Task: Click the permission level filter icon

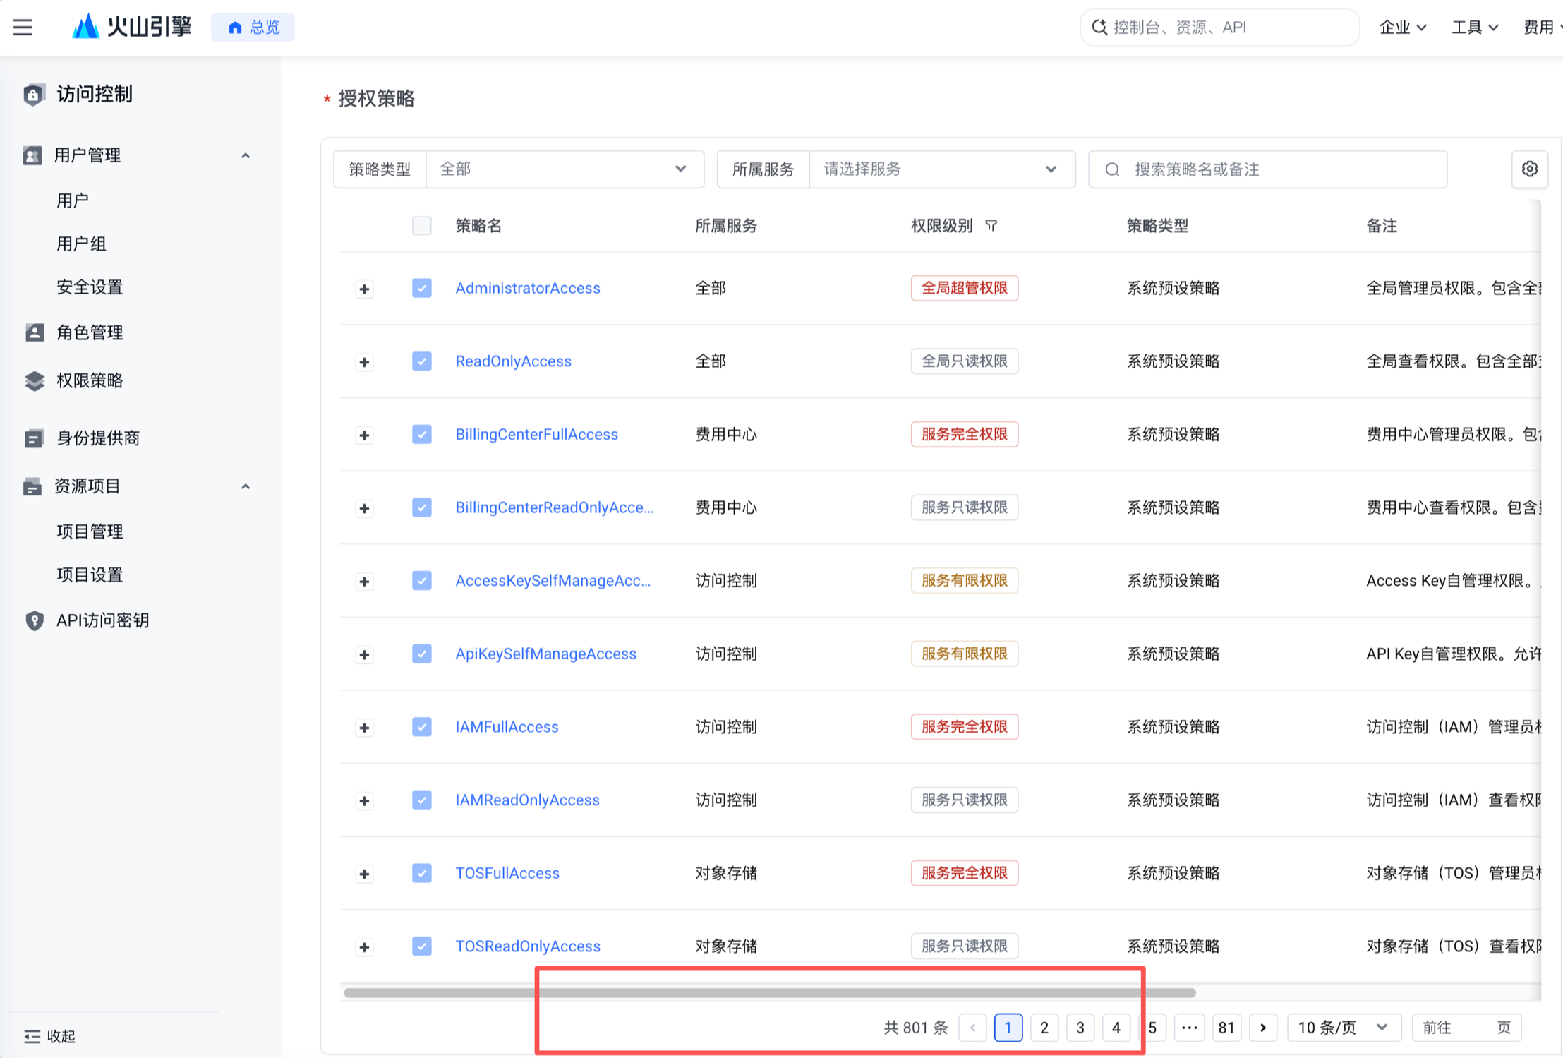Action: tap(991, 226)
